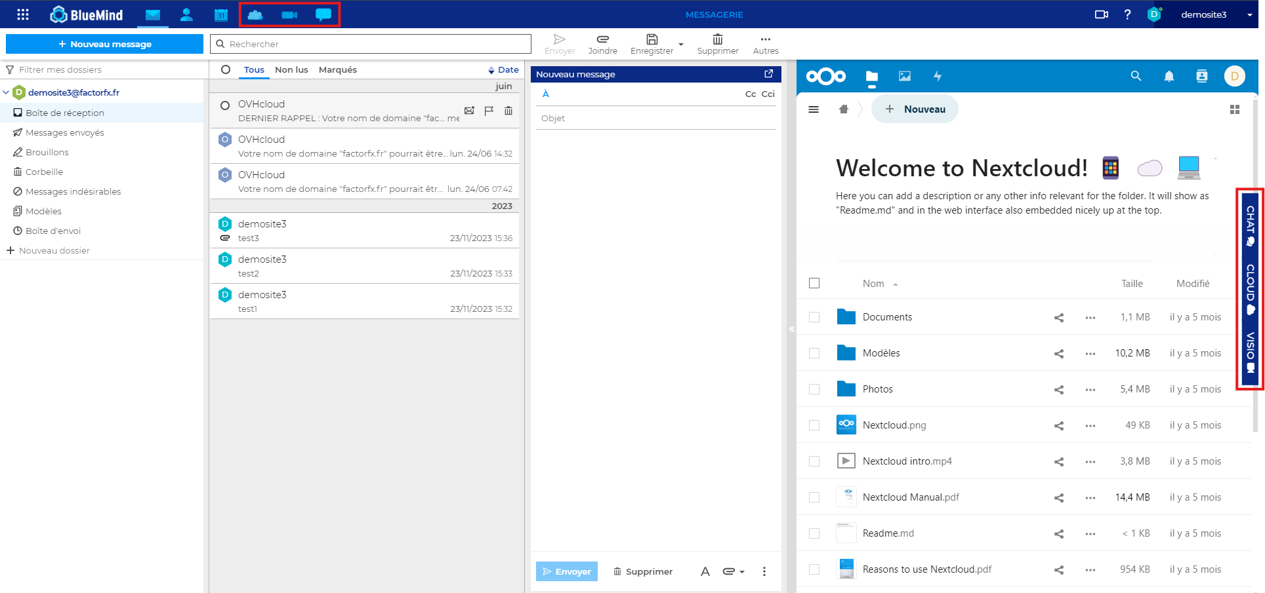Pop out the Nouveau message window
This screenshot has height=593, width=1265.
tap(768, 74)
